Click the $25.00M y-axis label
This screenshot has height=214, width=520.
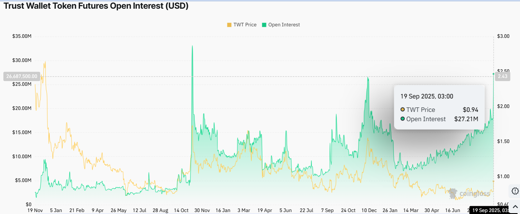pyautogui.click(x=22, y=84)
